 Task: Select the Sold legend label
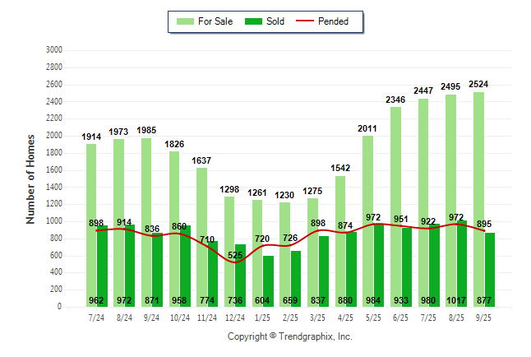[275, 21]
